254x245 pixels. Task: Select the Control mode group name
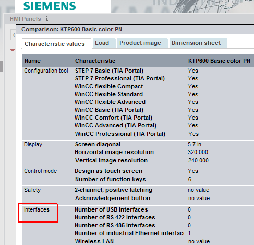[41, 171]
